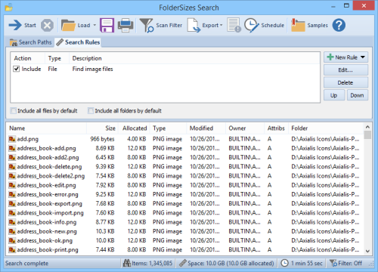
Task: Select the add.png file row
Action: (x=185, y=139)
